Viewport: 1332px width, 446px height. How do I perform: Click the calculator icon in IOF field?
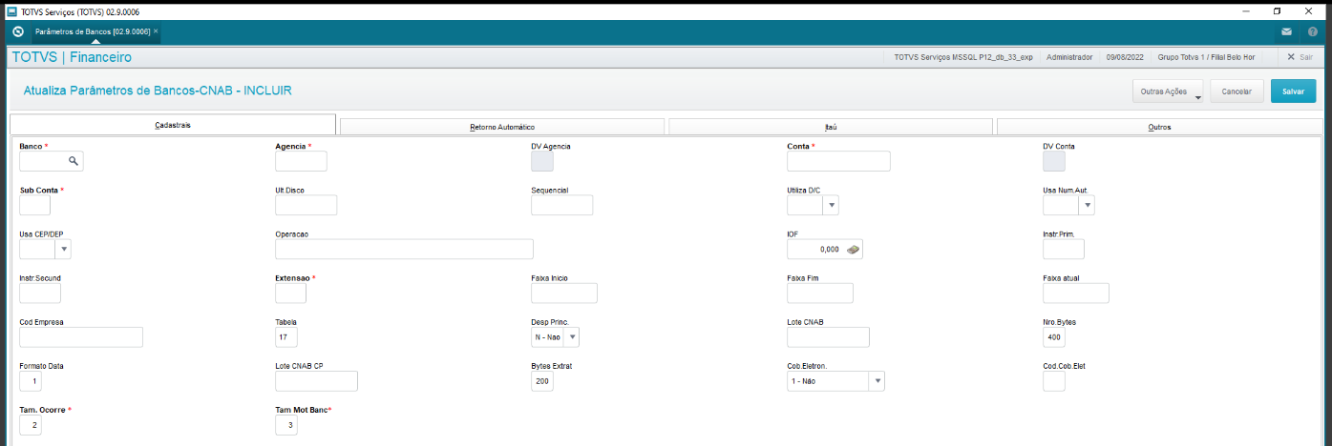(x=854, y=249)
